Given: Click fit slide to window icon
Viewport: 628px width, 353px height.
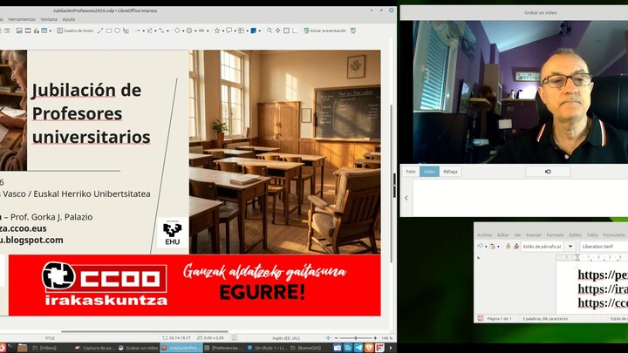Looking at the screenshot, I should (328, 338).
